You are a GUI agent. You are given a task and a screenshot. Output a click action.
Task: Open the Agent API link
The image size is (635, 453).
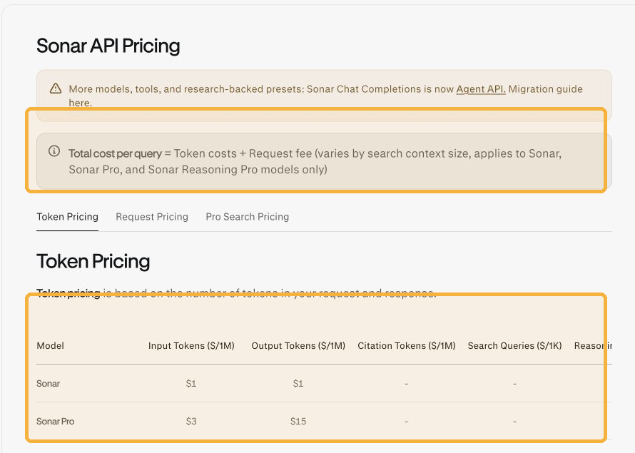(481, 89)
